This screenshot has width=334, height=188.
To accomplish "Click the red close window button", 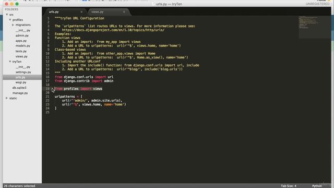I will (x=7, y=4).
